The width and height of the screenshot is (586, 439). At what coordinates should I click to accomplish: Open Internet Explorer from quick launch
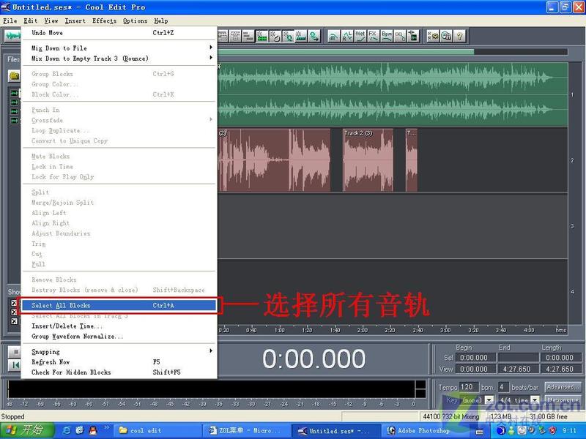click(67, 430)
